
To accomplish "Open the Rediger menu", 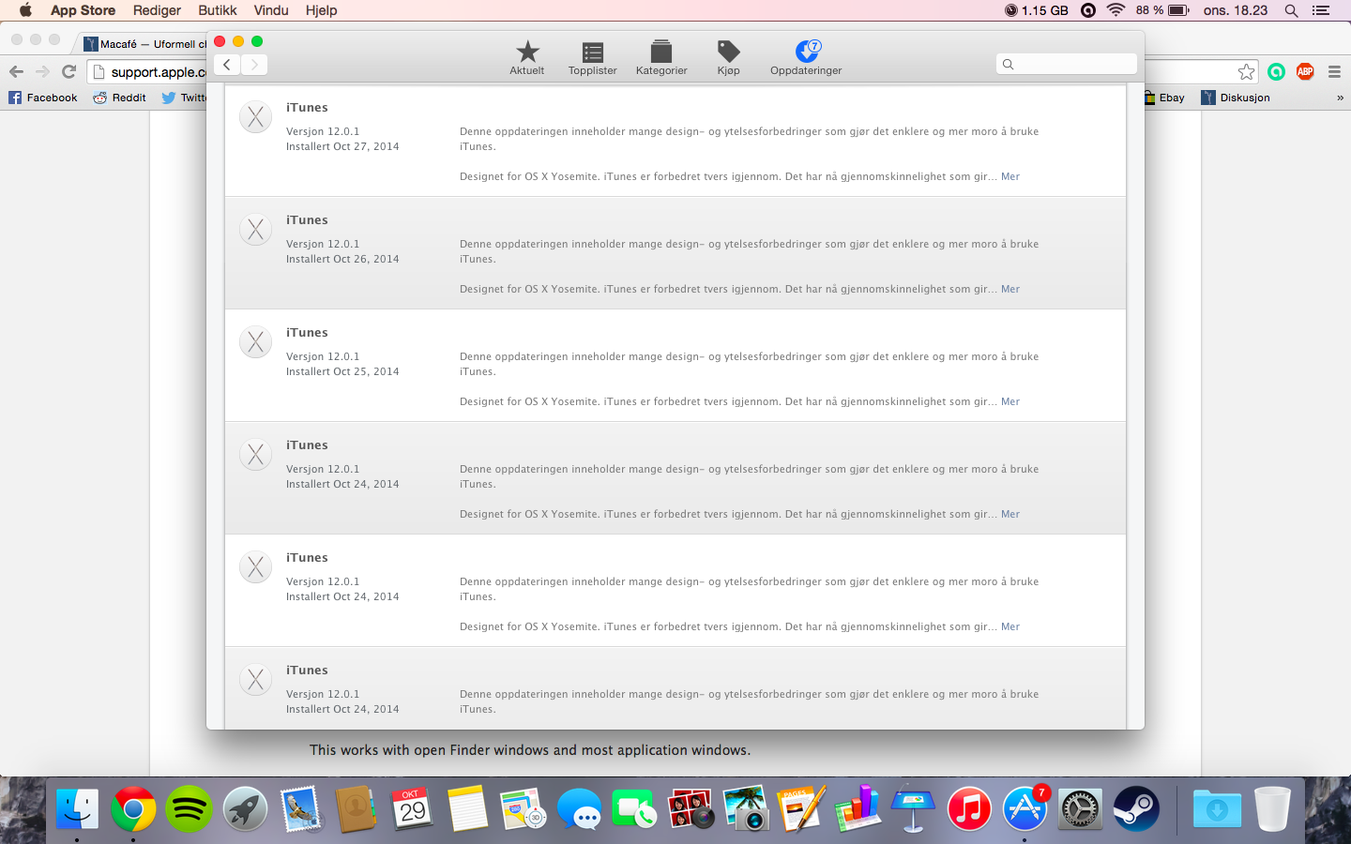I will (x=157, y=10).
